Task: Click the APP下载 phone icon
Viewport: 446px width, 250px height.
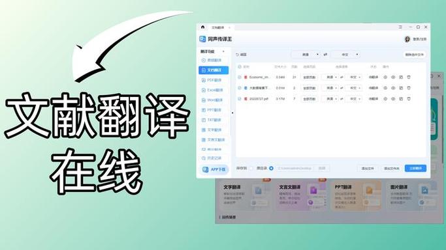Action: point(205,169)
